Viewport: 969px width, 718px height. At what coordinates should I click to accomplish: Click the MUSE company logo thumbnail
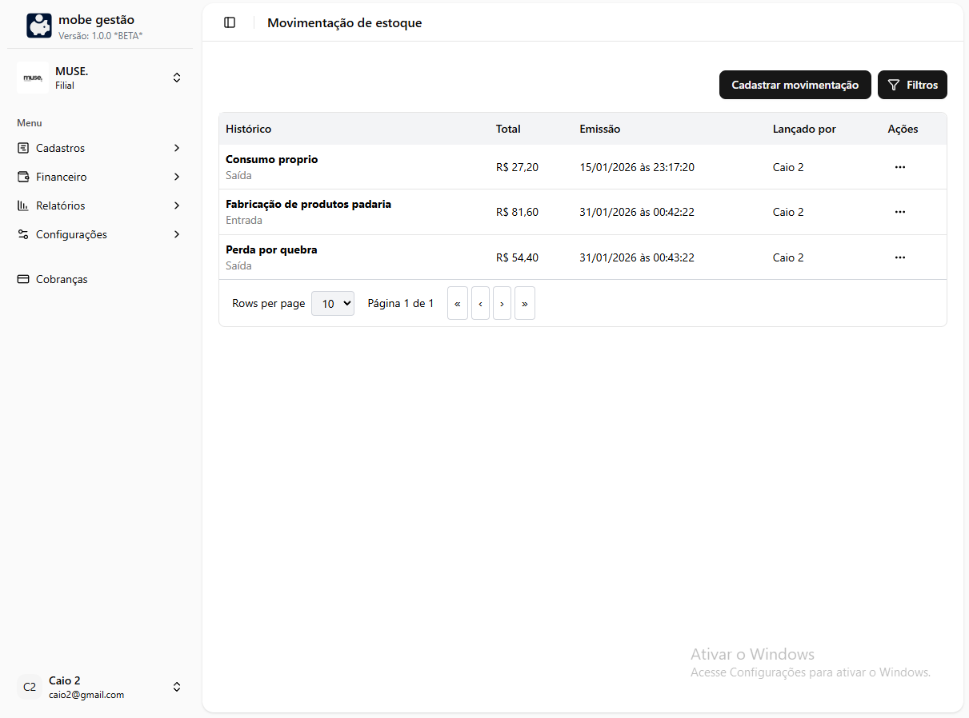click(33, 78)
